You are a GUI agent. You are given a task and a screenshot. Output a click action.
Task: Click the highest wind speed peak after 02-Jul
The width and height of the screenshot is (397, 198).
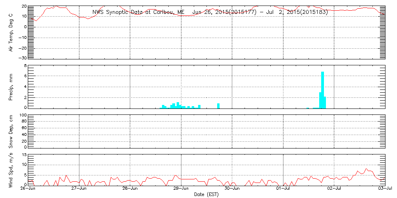pos(366,169)
